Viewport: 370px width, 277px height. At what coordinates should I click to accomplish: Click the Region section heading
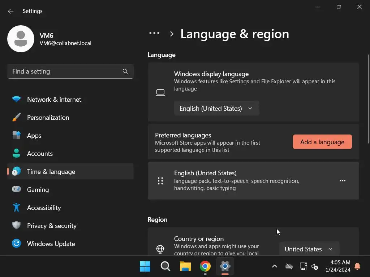pyautogui.click(x=158, y=220)
